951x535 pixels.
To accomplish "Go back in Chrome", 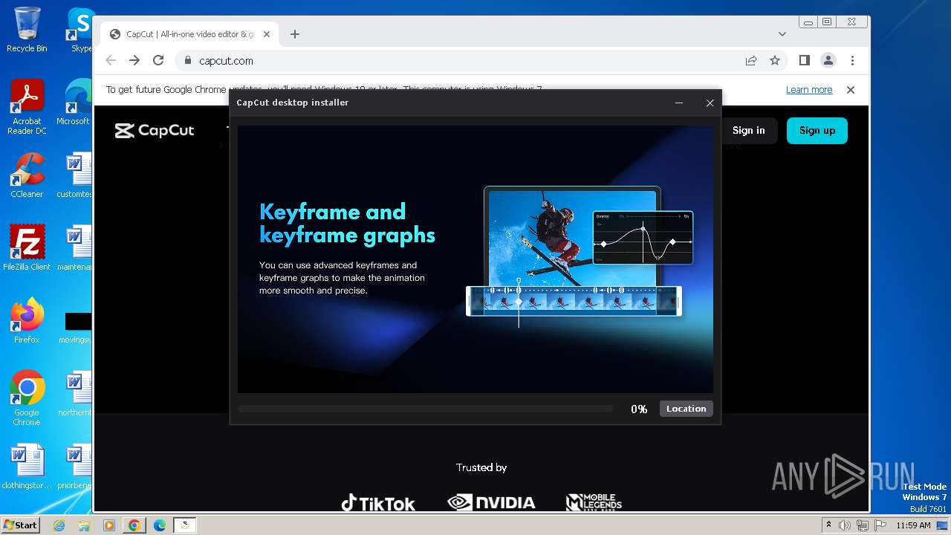I will click(111, 61).
